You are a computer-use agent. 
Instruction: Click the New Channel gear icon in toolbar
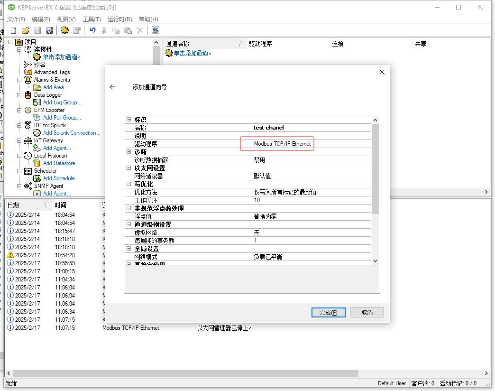[x=64, y=30]
